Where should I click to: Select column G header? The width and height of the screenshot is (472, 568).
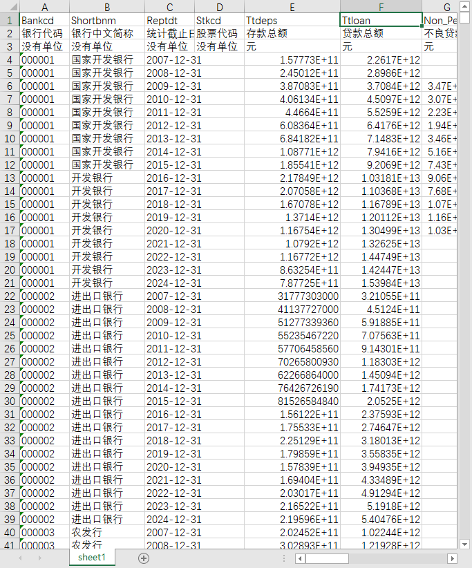tap(440, 7)
